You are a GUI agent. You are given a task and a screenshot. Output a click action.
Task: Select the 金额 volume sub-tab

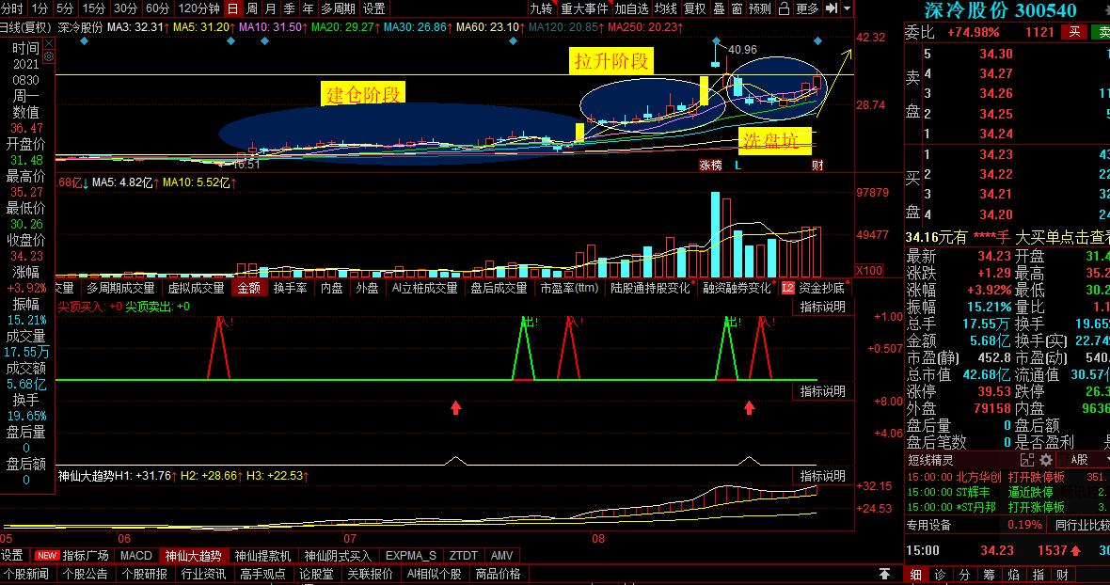(x=248, y=288)
